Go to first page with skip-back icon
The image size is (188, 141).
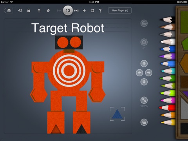pyautogui.click(x=59, y=11)
